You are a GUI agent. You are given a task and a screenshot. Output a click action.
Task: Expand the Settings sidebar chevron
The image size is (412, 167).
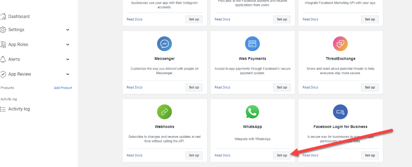click(x=68, y=30)
